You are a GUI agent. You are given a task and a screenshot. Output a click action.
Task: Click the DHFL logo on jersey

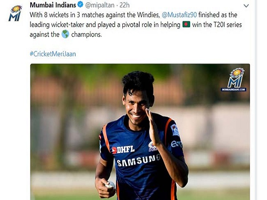pos(123,150)
